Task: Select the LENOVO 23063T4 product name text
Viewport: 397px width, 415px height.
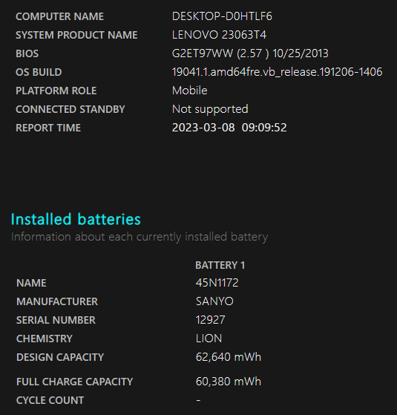Action: tap(219, 35)
